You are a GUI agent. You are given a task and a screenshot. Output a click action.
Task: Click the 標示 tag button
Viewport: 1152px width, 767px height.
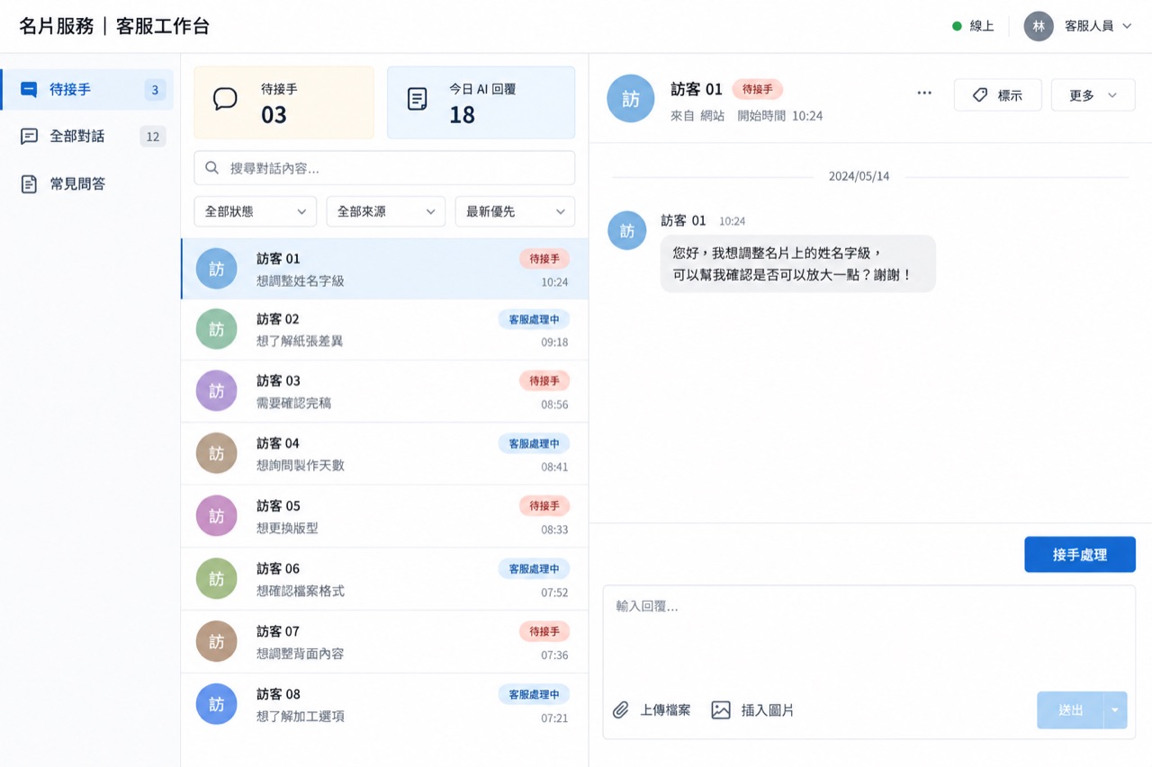click(997, 95)
